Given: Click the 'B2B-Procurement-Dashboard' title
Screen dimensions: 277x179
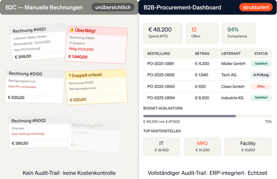Looking at the screenshot, I should 182,8.
